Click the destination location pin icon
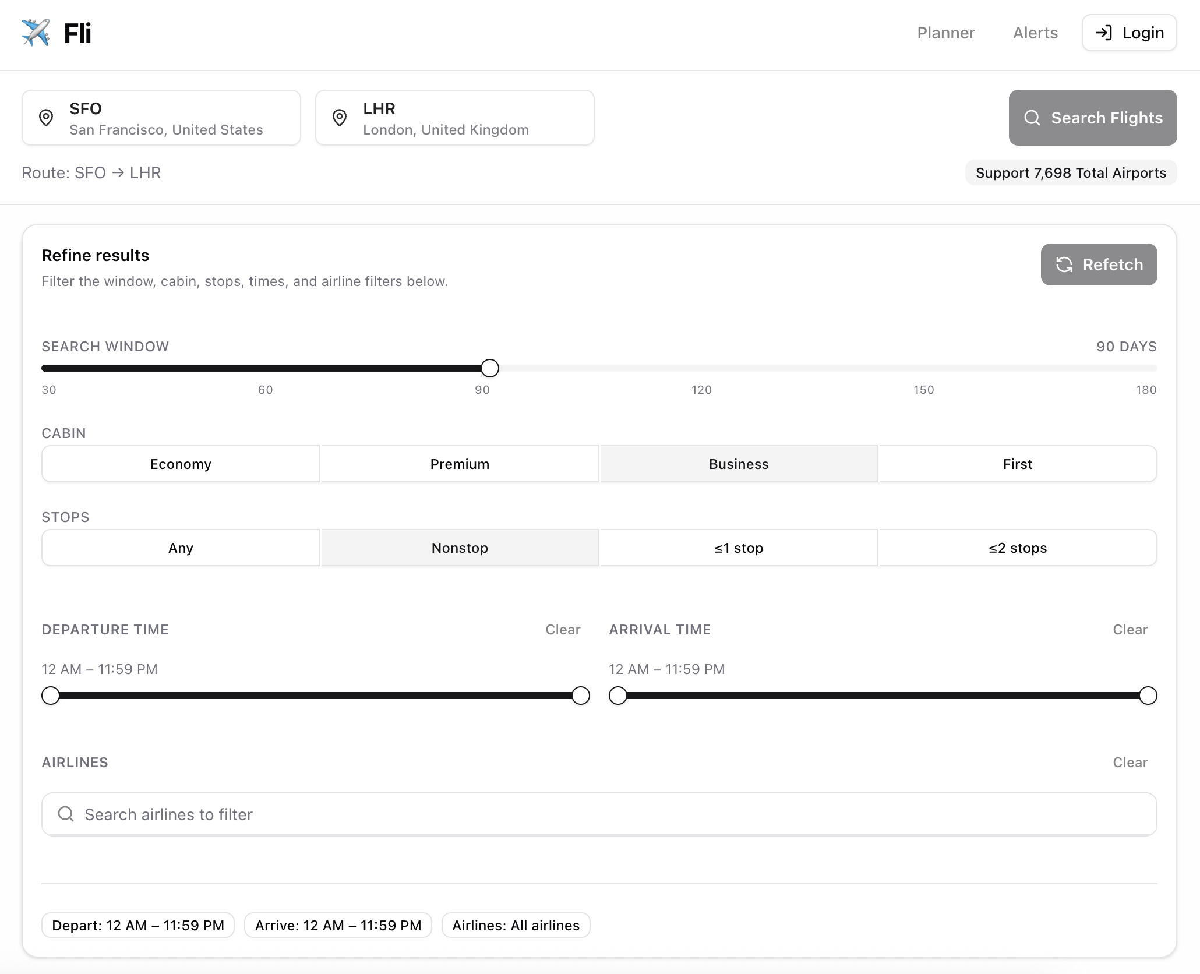 pos(340,118)
